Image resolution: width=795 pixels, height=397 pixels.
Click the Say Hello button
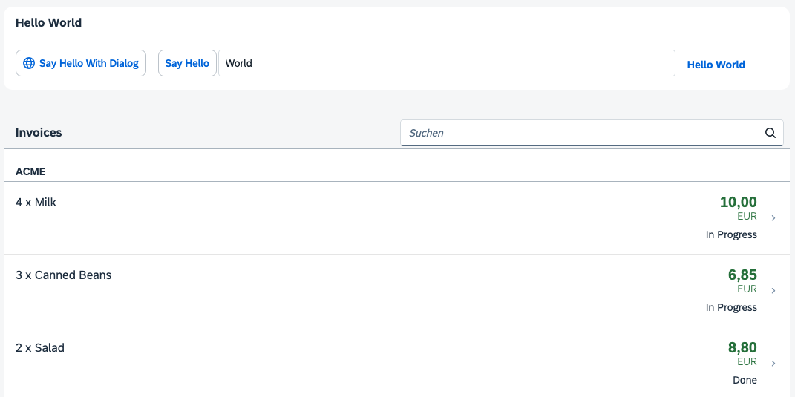point(187,63)
